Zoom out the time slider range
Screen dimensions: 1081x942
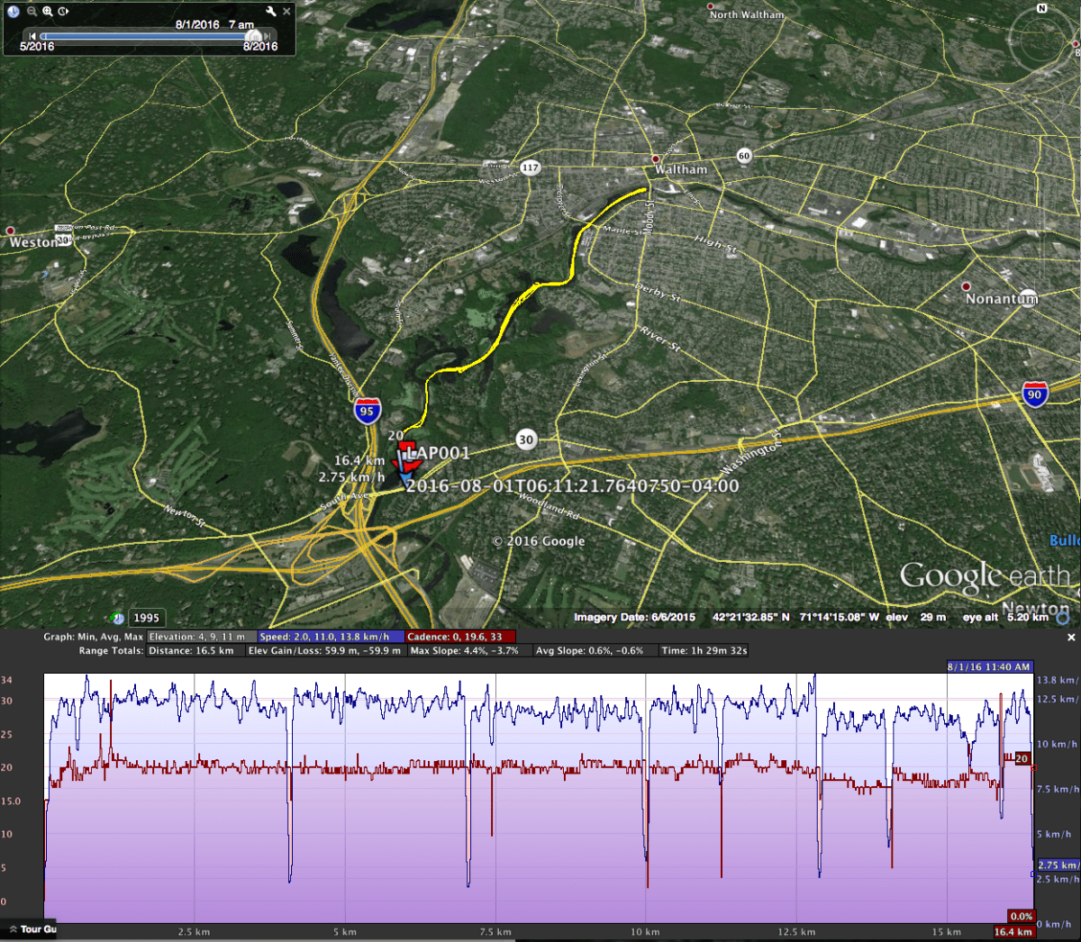[32, 12]
